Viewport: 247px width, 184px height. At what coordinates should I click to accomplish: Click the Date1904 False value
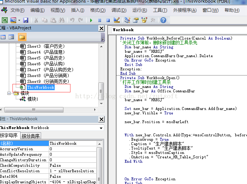pos(73,176)
